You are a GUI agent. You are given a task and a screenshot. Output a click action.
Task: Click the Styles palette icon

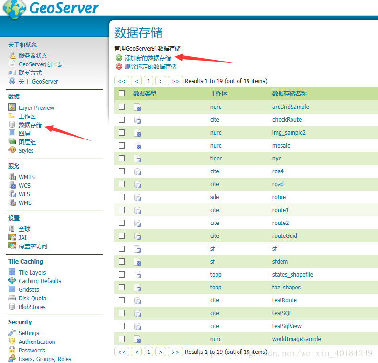[12, 150]
